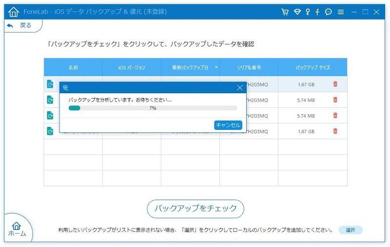Click the shield icon in dialog header
The width and height of the screenshot is (390, 247).
[65, 88]
